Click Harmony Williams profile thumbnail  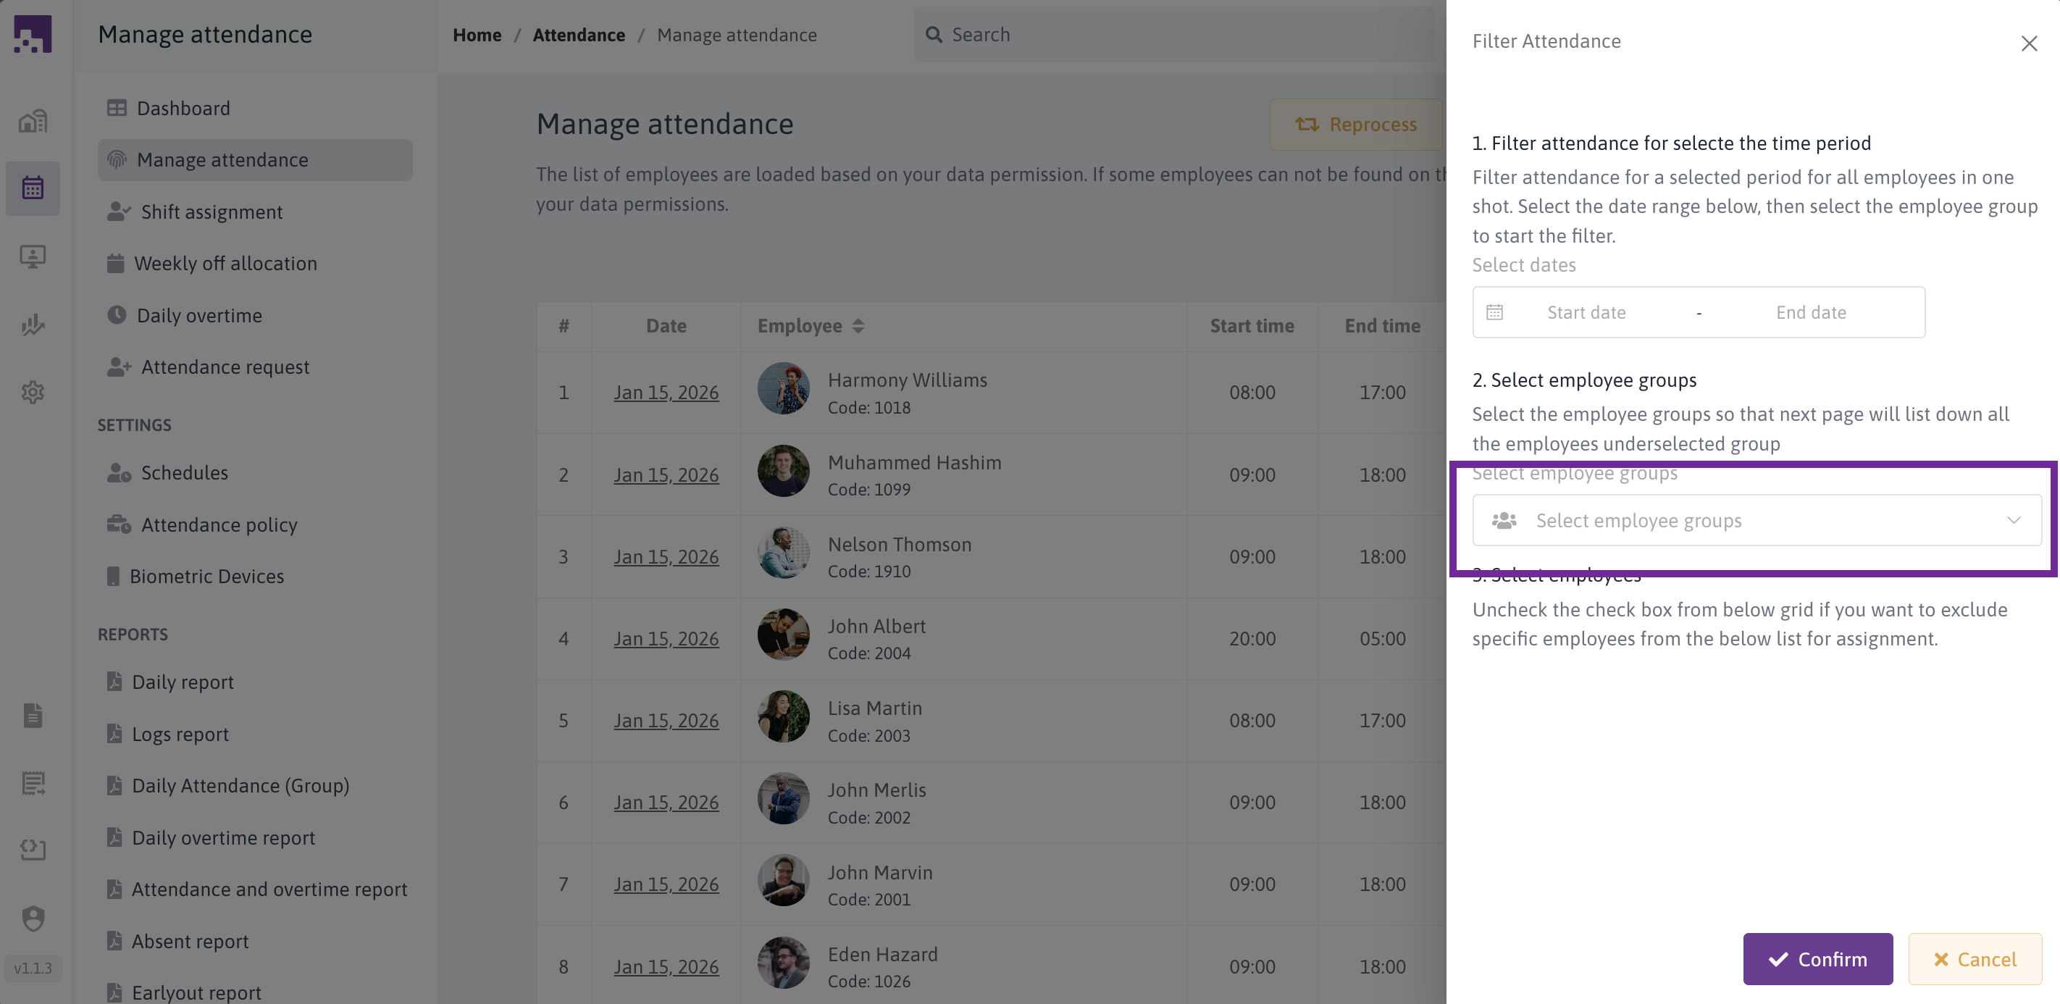pos(783,388)
